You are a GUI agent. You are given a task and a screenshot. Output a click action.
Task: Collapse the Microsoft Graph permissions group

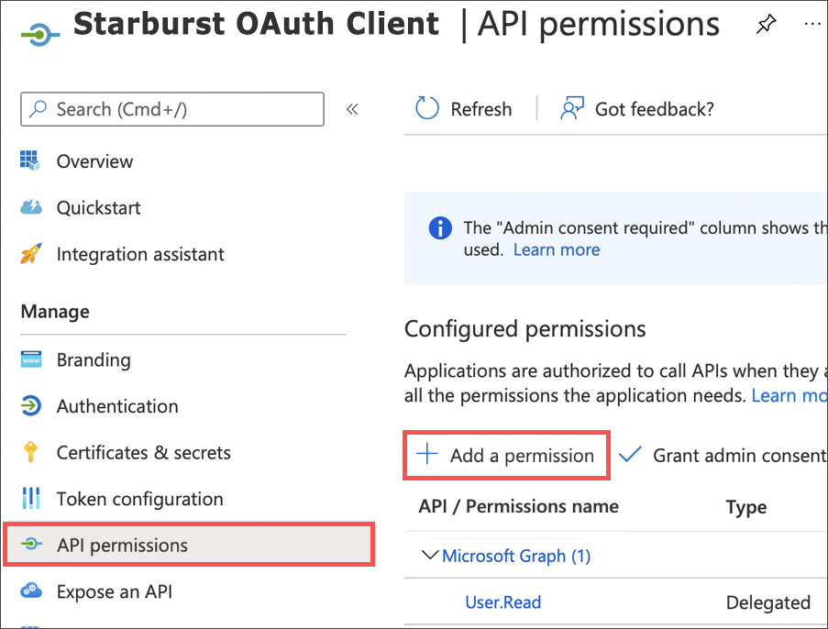pos(429,556)
